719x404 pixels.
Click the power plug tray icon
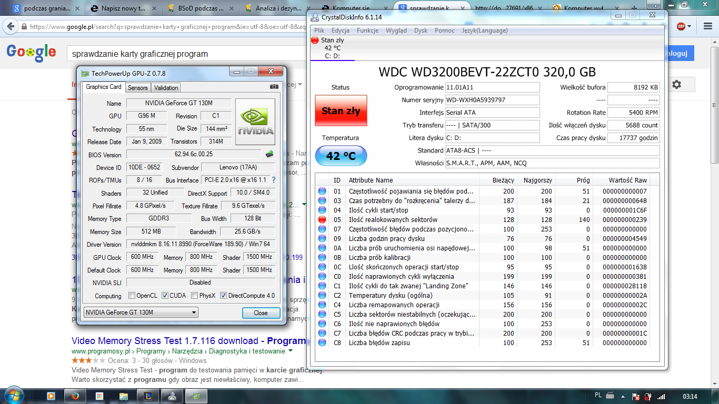(648, 396)
